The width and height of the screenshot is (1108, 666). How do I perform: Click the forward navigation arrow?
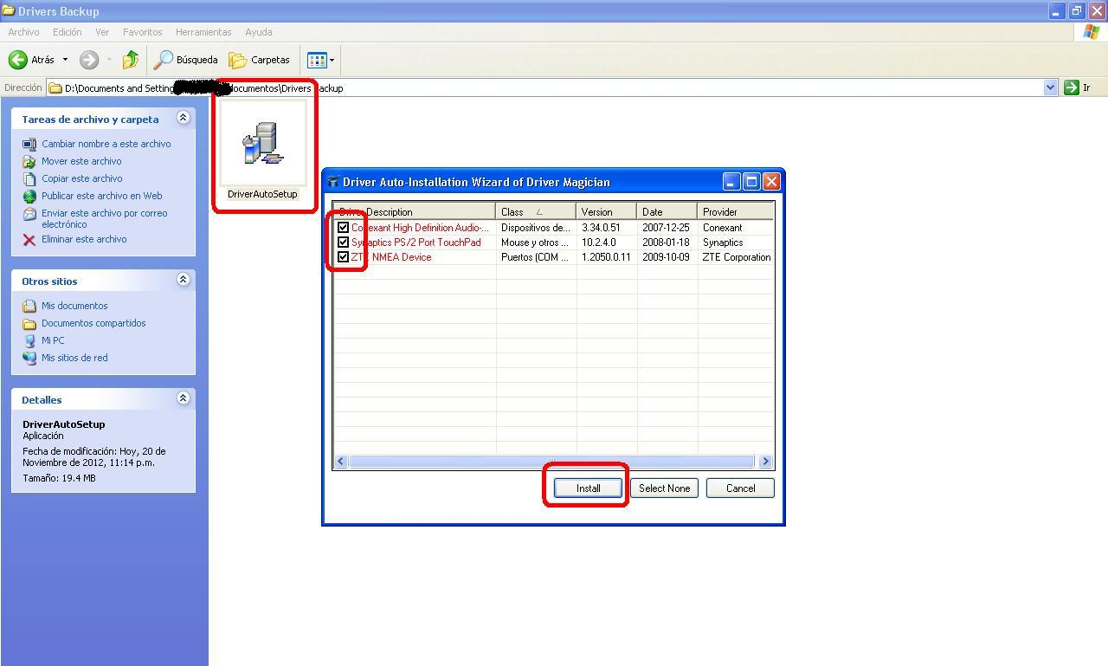tap(88, 60)
